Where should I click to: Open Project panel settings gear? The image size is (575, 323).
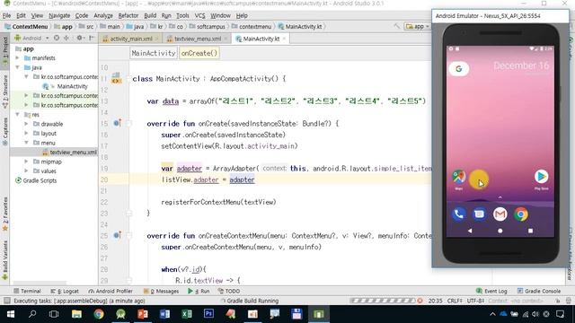79,38
